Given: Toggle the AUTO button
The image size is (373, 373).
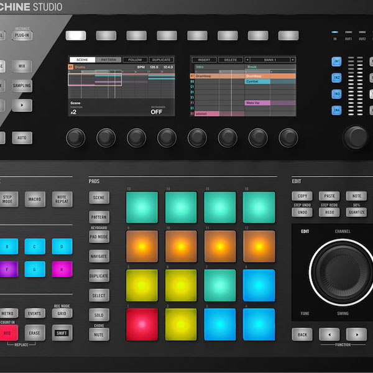Looking at the screenshot, I should point(22,138).
